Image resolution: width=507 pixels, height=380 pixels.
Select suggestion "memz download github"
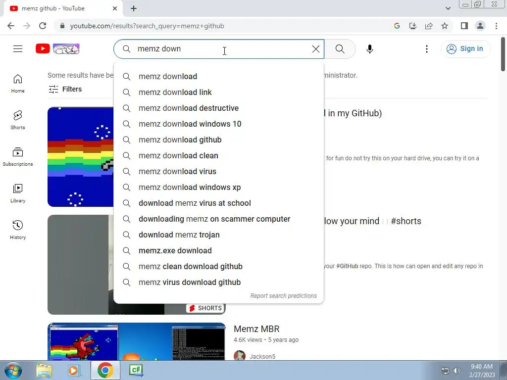[218, 140]
